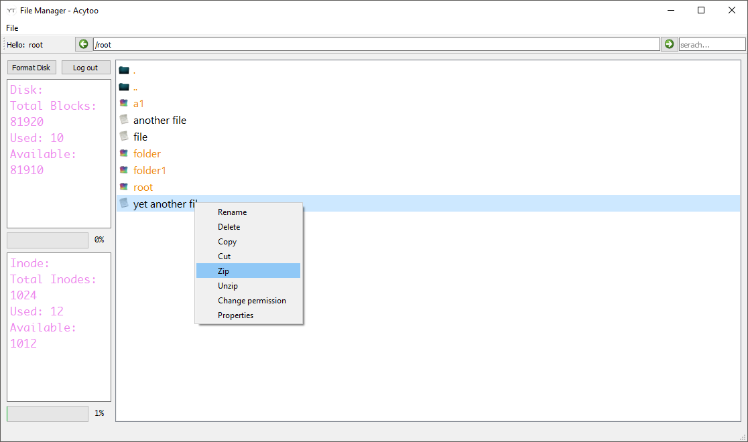This screenshot has width=748, height=442.
Task: Select Unzip from the context menu
Action: [x=228, y=285]
